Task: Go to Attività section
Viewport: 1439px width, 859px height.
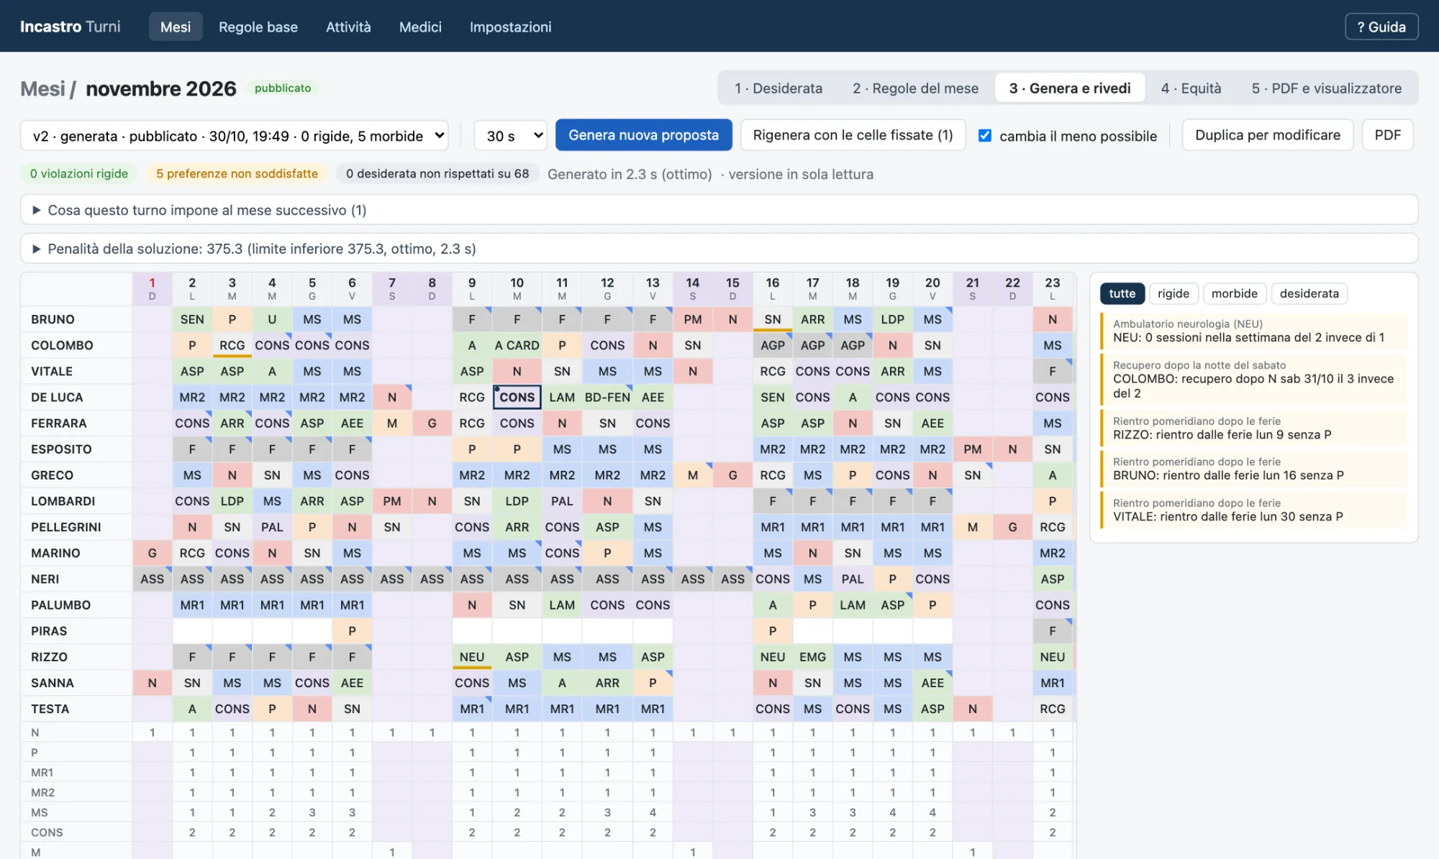Action: point(348,27)
